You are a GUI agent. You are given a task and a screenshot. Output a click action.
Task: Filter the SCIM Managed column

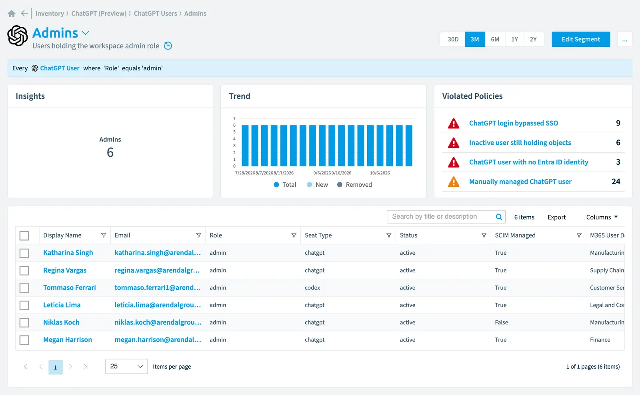tap(579, 235)
